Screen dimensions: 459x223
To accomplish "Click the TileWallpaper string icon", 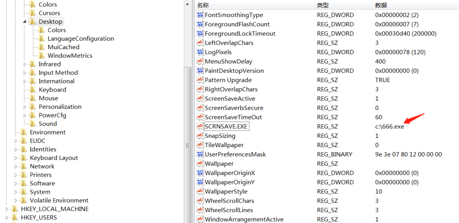I will pyautogui.click(x=200, y=145).
